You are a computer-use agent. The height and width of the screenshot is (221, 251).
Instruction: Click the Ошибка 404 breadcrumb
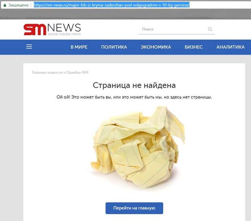pyautogui.click(x=77, y=72)
